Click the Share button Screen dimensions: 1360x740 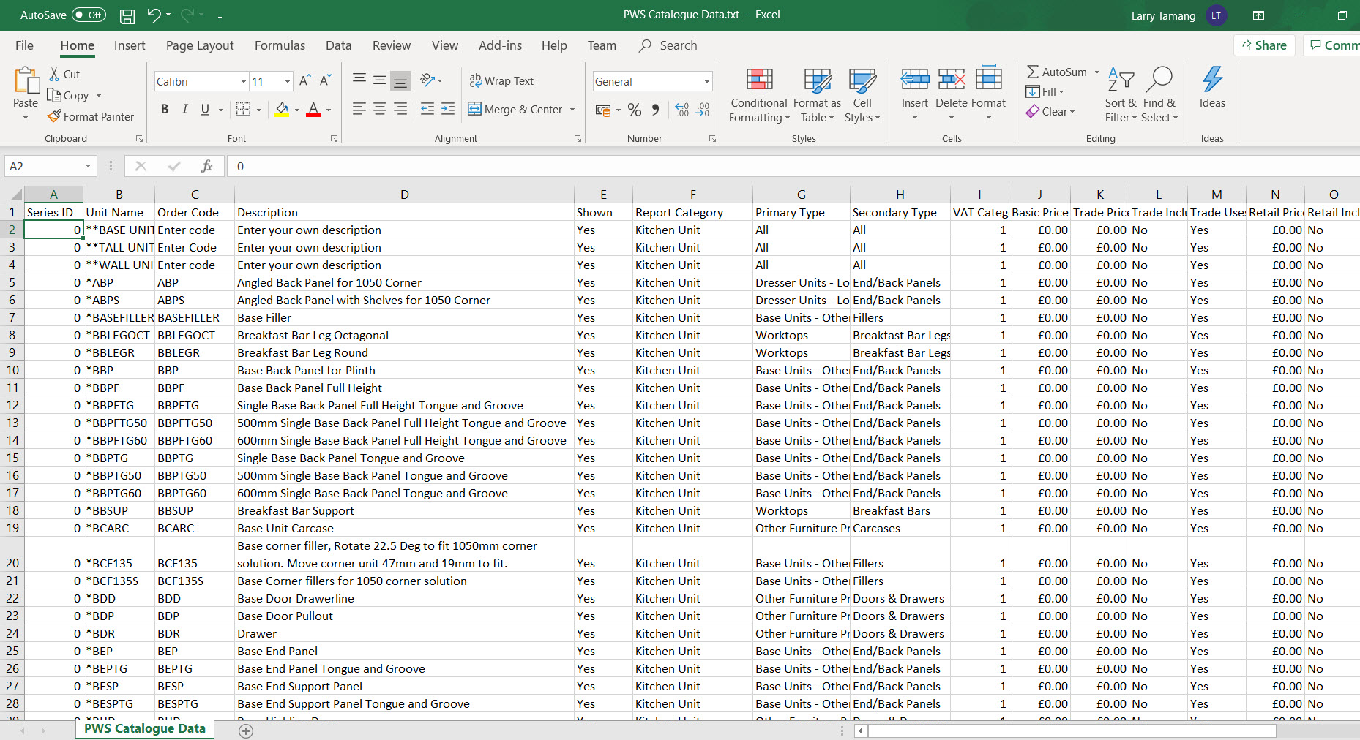point(1263,45)
